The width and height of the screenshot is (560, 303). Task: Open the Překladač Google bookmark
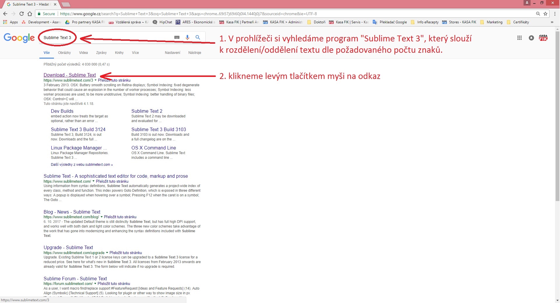click(x=390, y=22)
